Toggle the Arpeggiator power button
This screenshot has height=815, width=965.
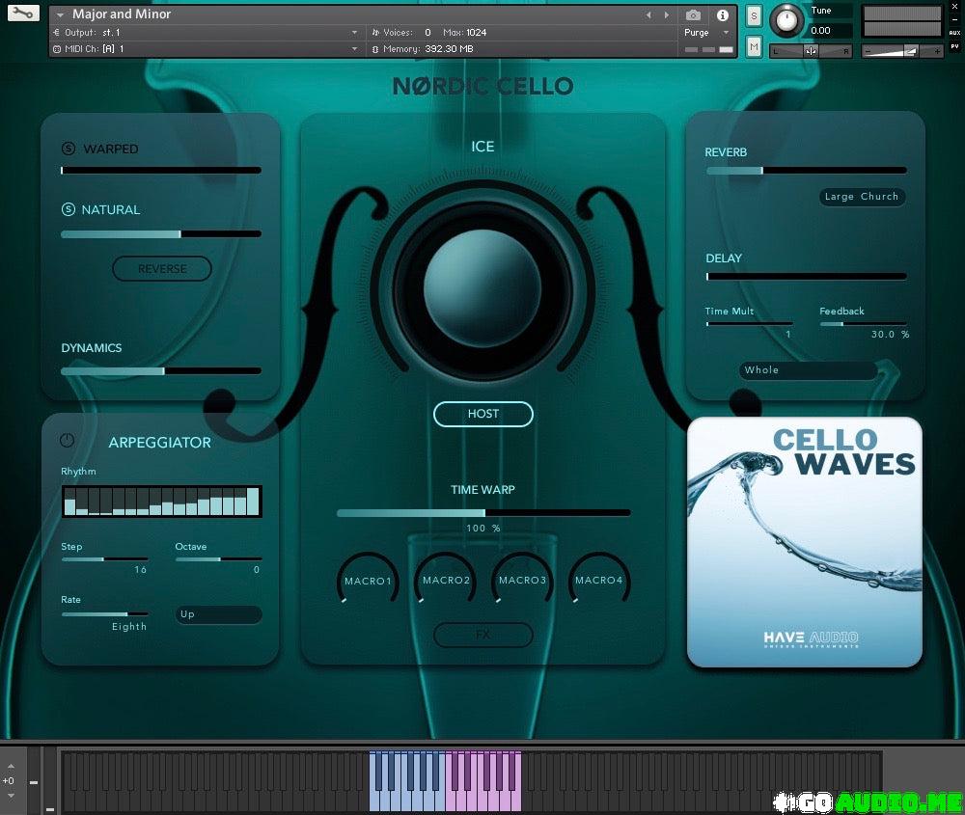68,441
